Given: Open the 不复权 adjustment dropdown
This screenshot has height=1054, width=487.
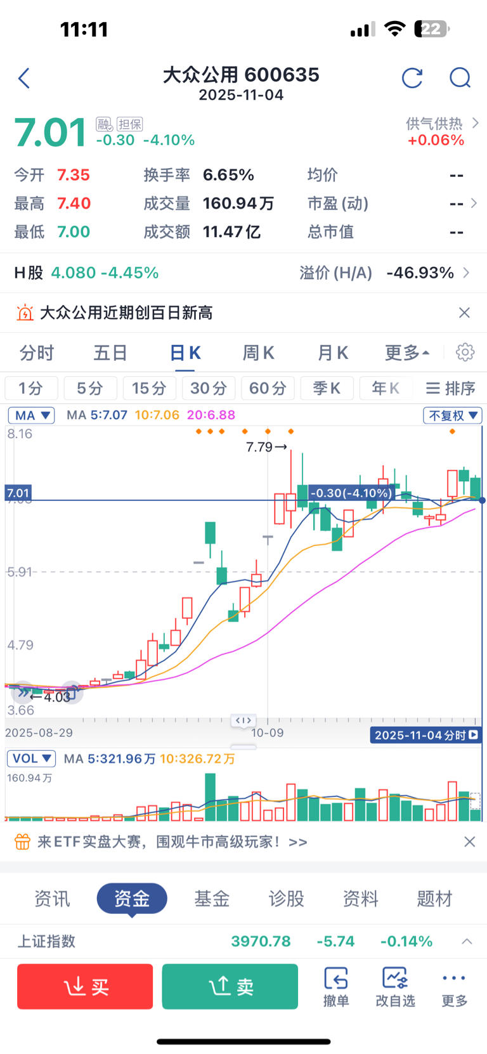Looking at the screenshot, I should [453, 415].
